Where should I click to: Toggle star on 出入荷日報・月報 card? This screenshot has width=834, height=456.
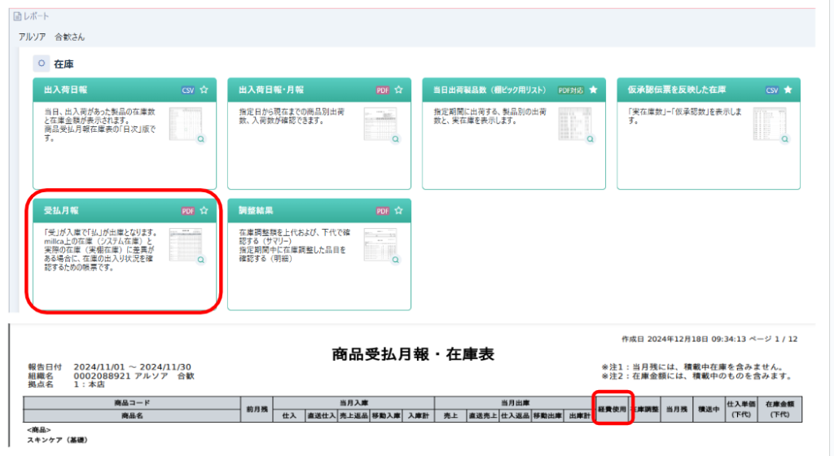coord(398,90)
